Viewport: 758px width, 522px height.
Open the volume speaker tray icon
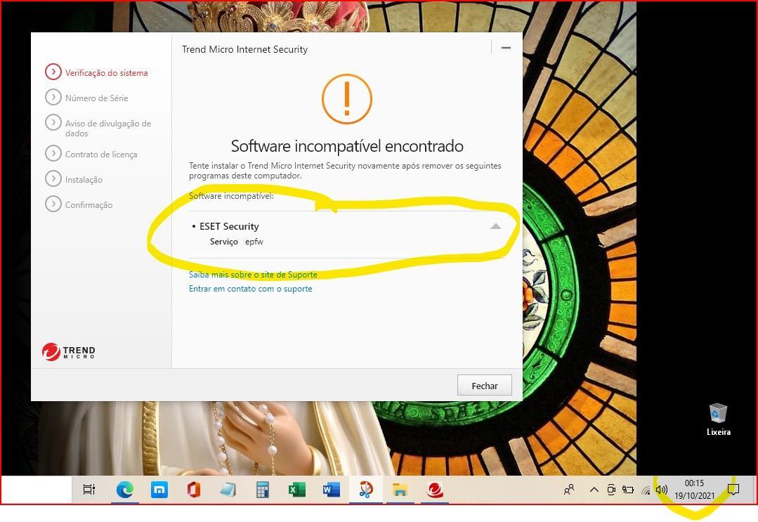[661, 490]
